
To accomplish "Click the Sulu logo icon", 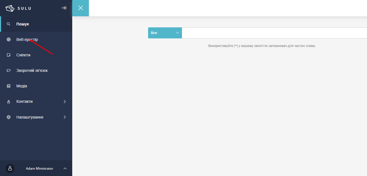I will (x=10, y=8).
